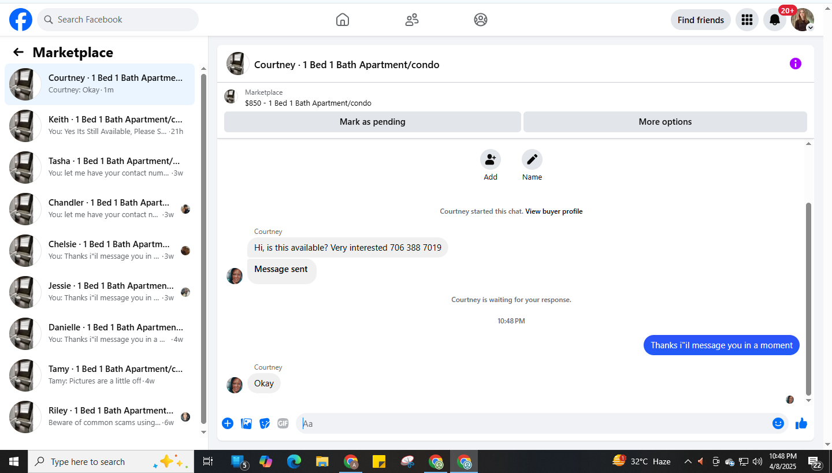Open Chandler conversation in list
The image size is (832, 473).
99,209
